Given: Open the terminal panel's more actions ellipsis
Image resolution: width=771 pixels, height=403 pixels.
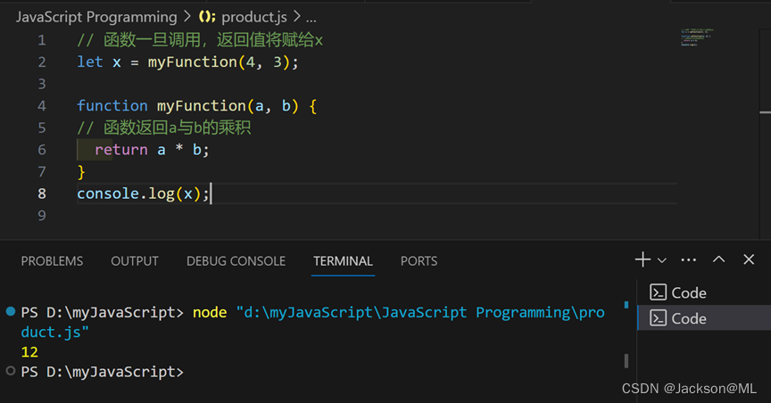Looking at the screenshot, I should coord(688,260).
